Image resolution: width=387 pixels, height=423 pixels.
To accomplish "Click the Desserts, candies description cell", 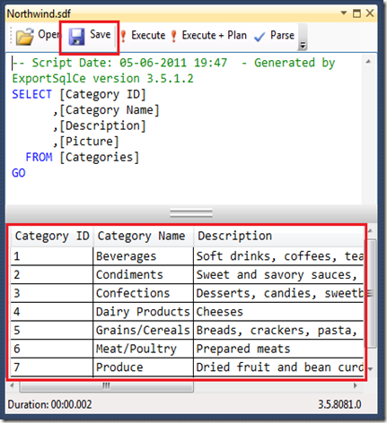I will tap(278, 293).
